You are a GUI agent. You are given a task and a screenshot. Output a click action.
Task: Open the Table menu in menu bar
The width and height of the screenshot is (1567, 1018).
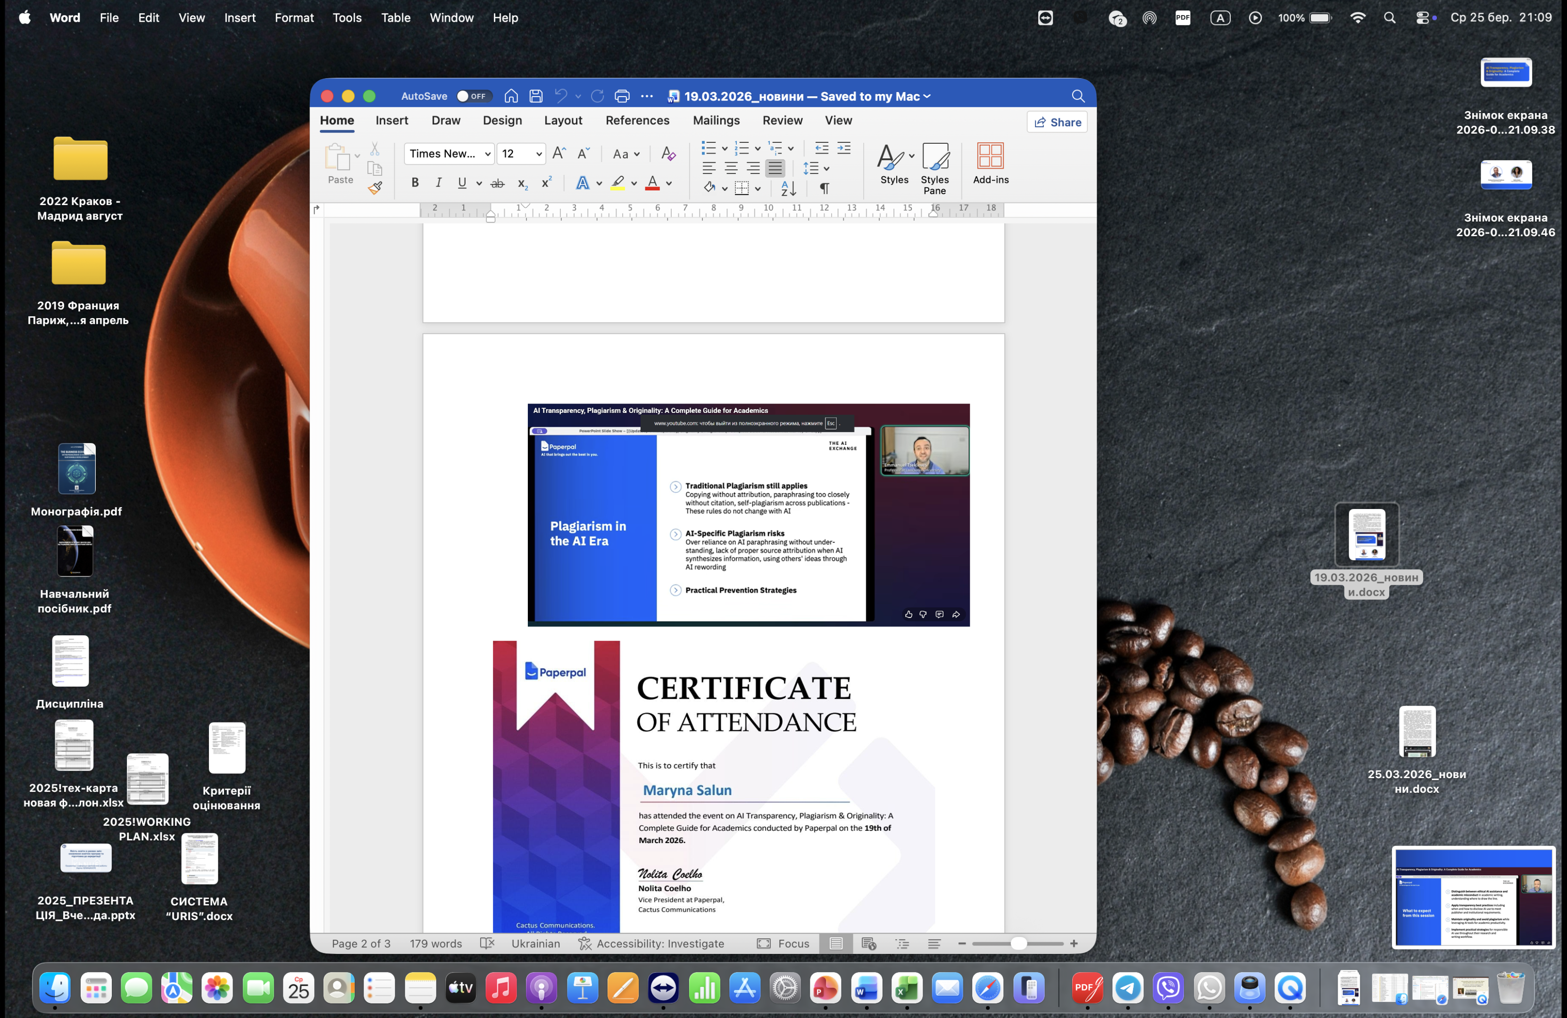click(395, 18)
